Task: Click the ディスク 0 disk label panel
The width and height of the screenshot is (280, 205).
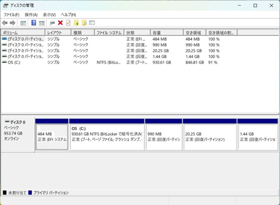Action: pos(18,134)
